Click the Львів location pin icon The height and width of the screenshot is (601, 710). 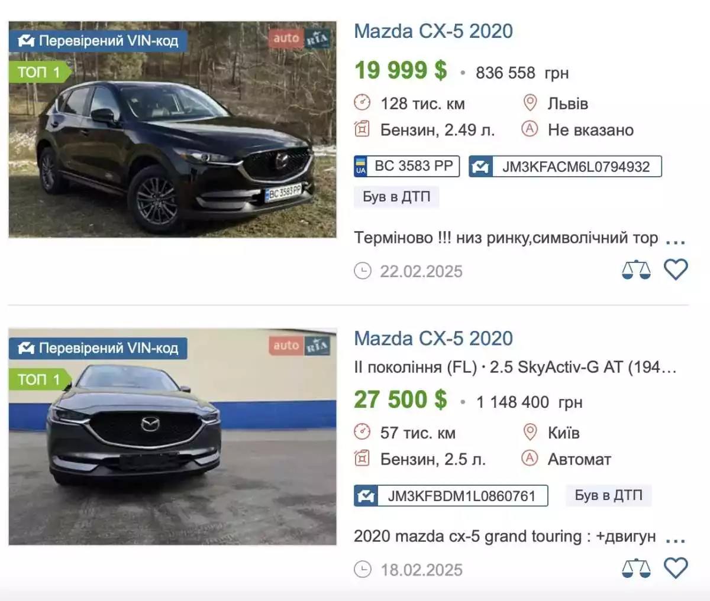click(530, 103)
